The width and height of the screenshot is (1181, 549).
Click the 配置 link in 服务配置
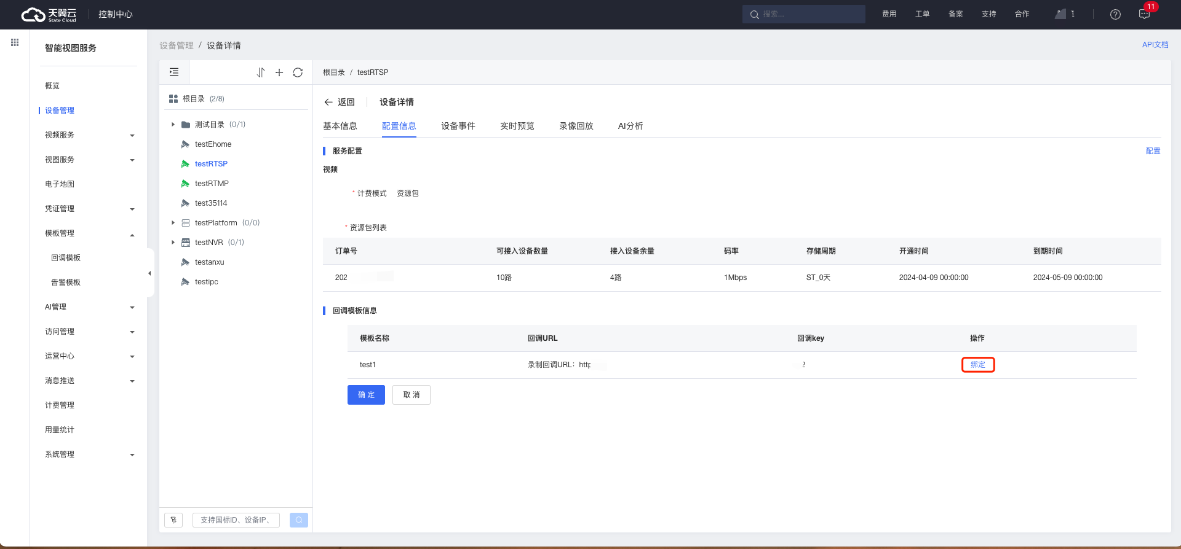point(1153,151)
